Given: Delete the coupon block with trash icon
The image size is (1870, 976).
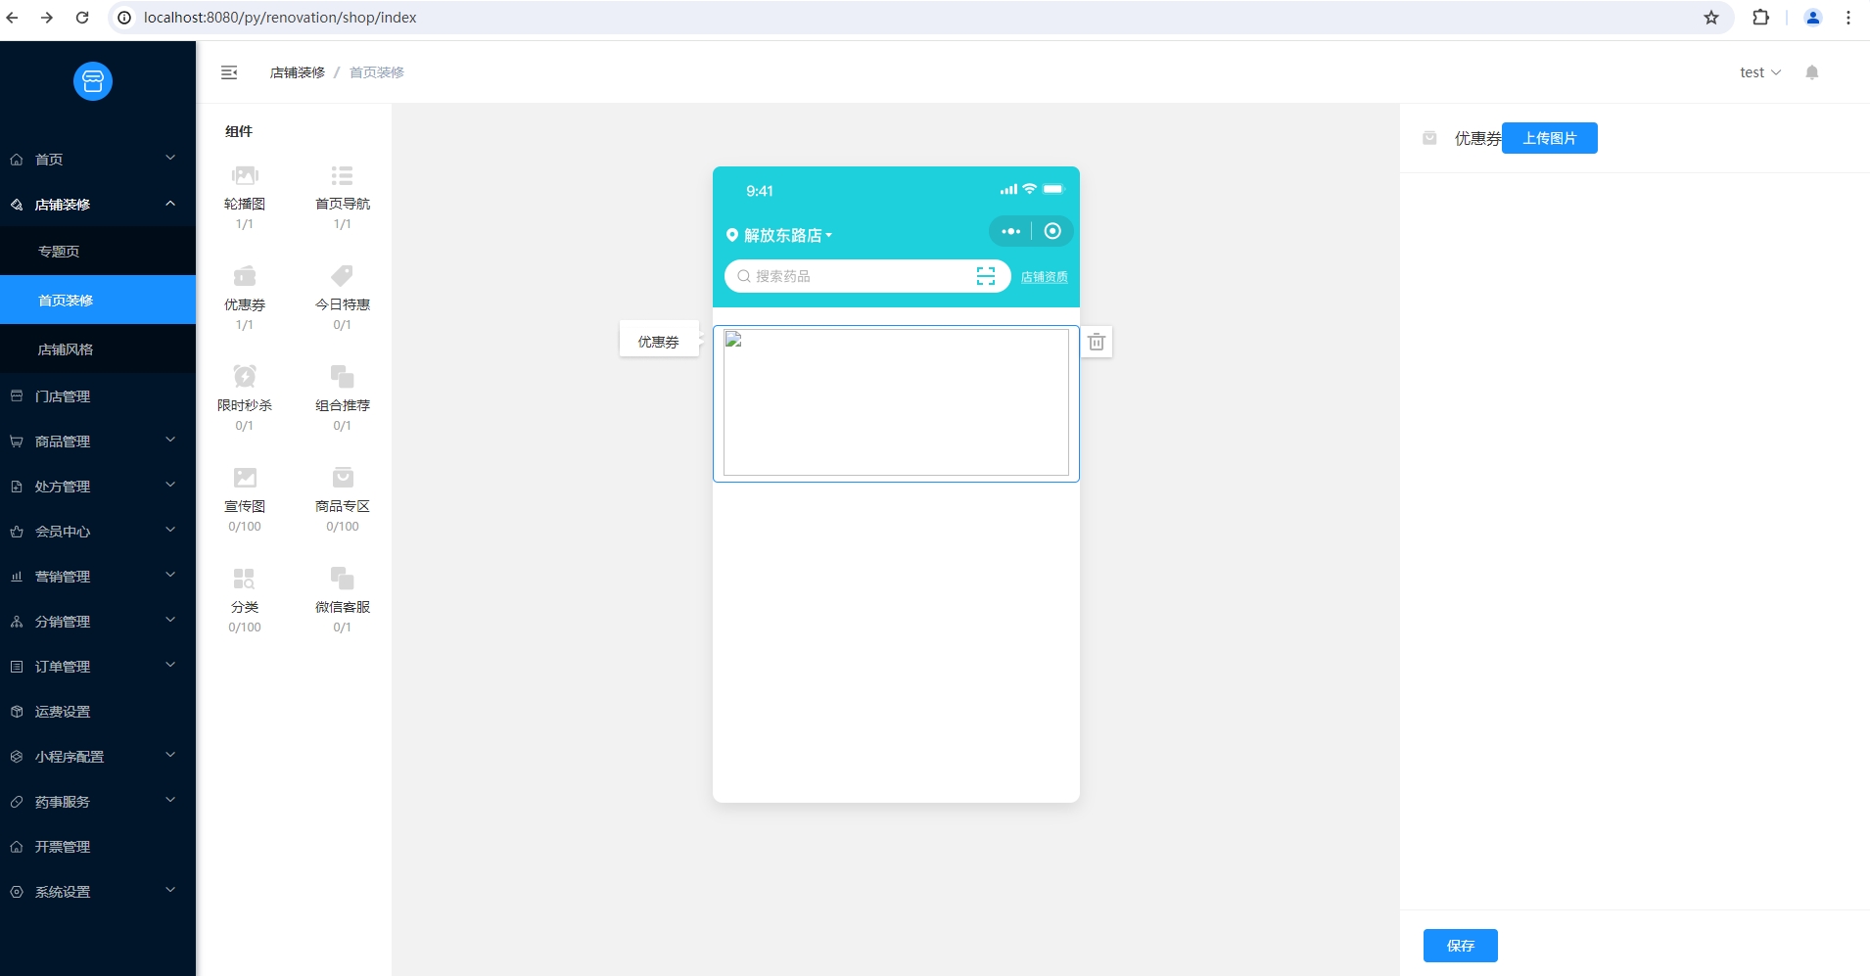Looking at the screenshot, I should [1097, 342].
